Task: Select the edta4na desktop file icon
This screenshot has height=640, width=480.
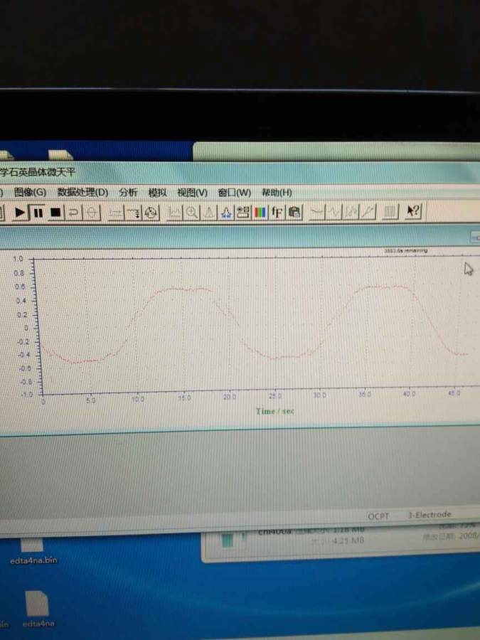Action: click(38, 609)
